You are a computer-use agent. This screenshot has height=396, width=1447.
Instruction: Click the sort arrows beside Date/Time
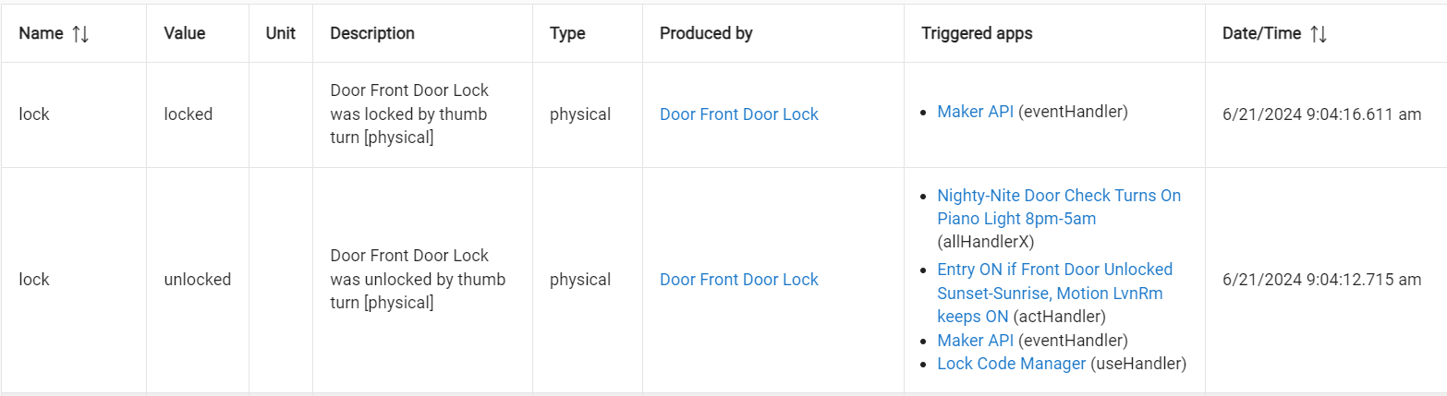[1319, 33]
